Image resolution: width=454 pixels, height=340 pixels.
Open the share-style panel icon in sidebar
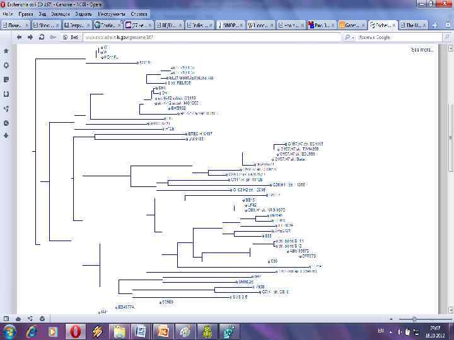click(6, 109)
